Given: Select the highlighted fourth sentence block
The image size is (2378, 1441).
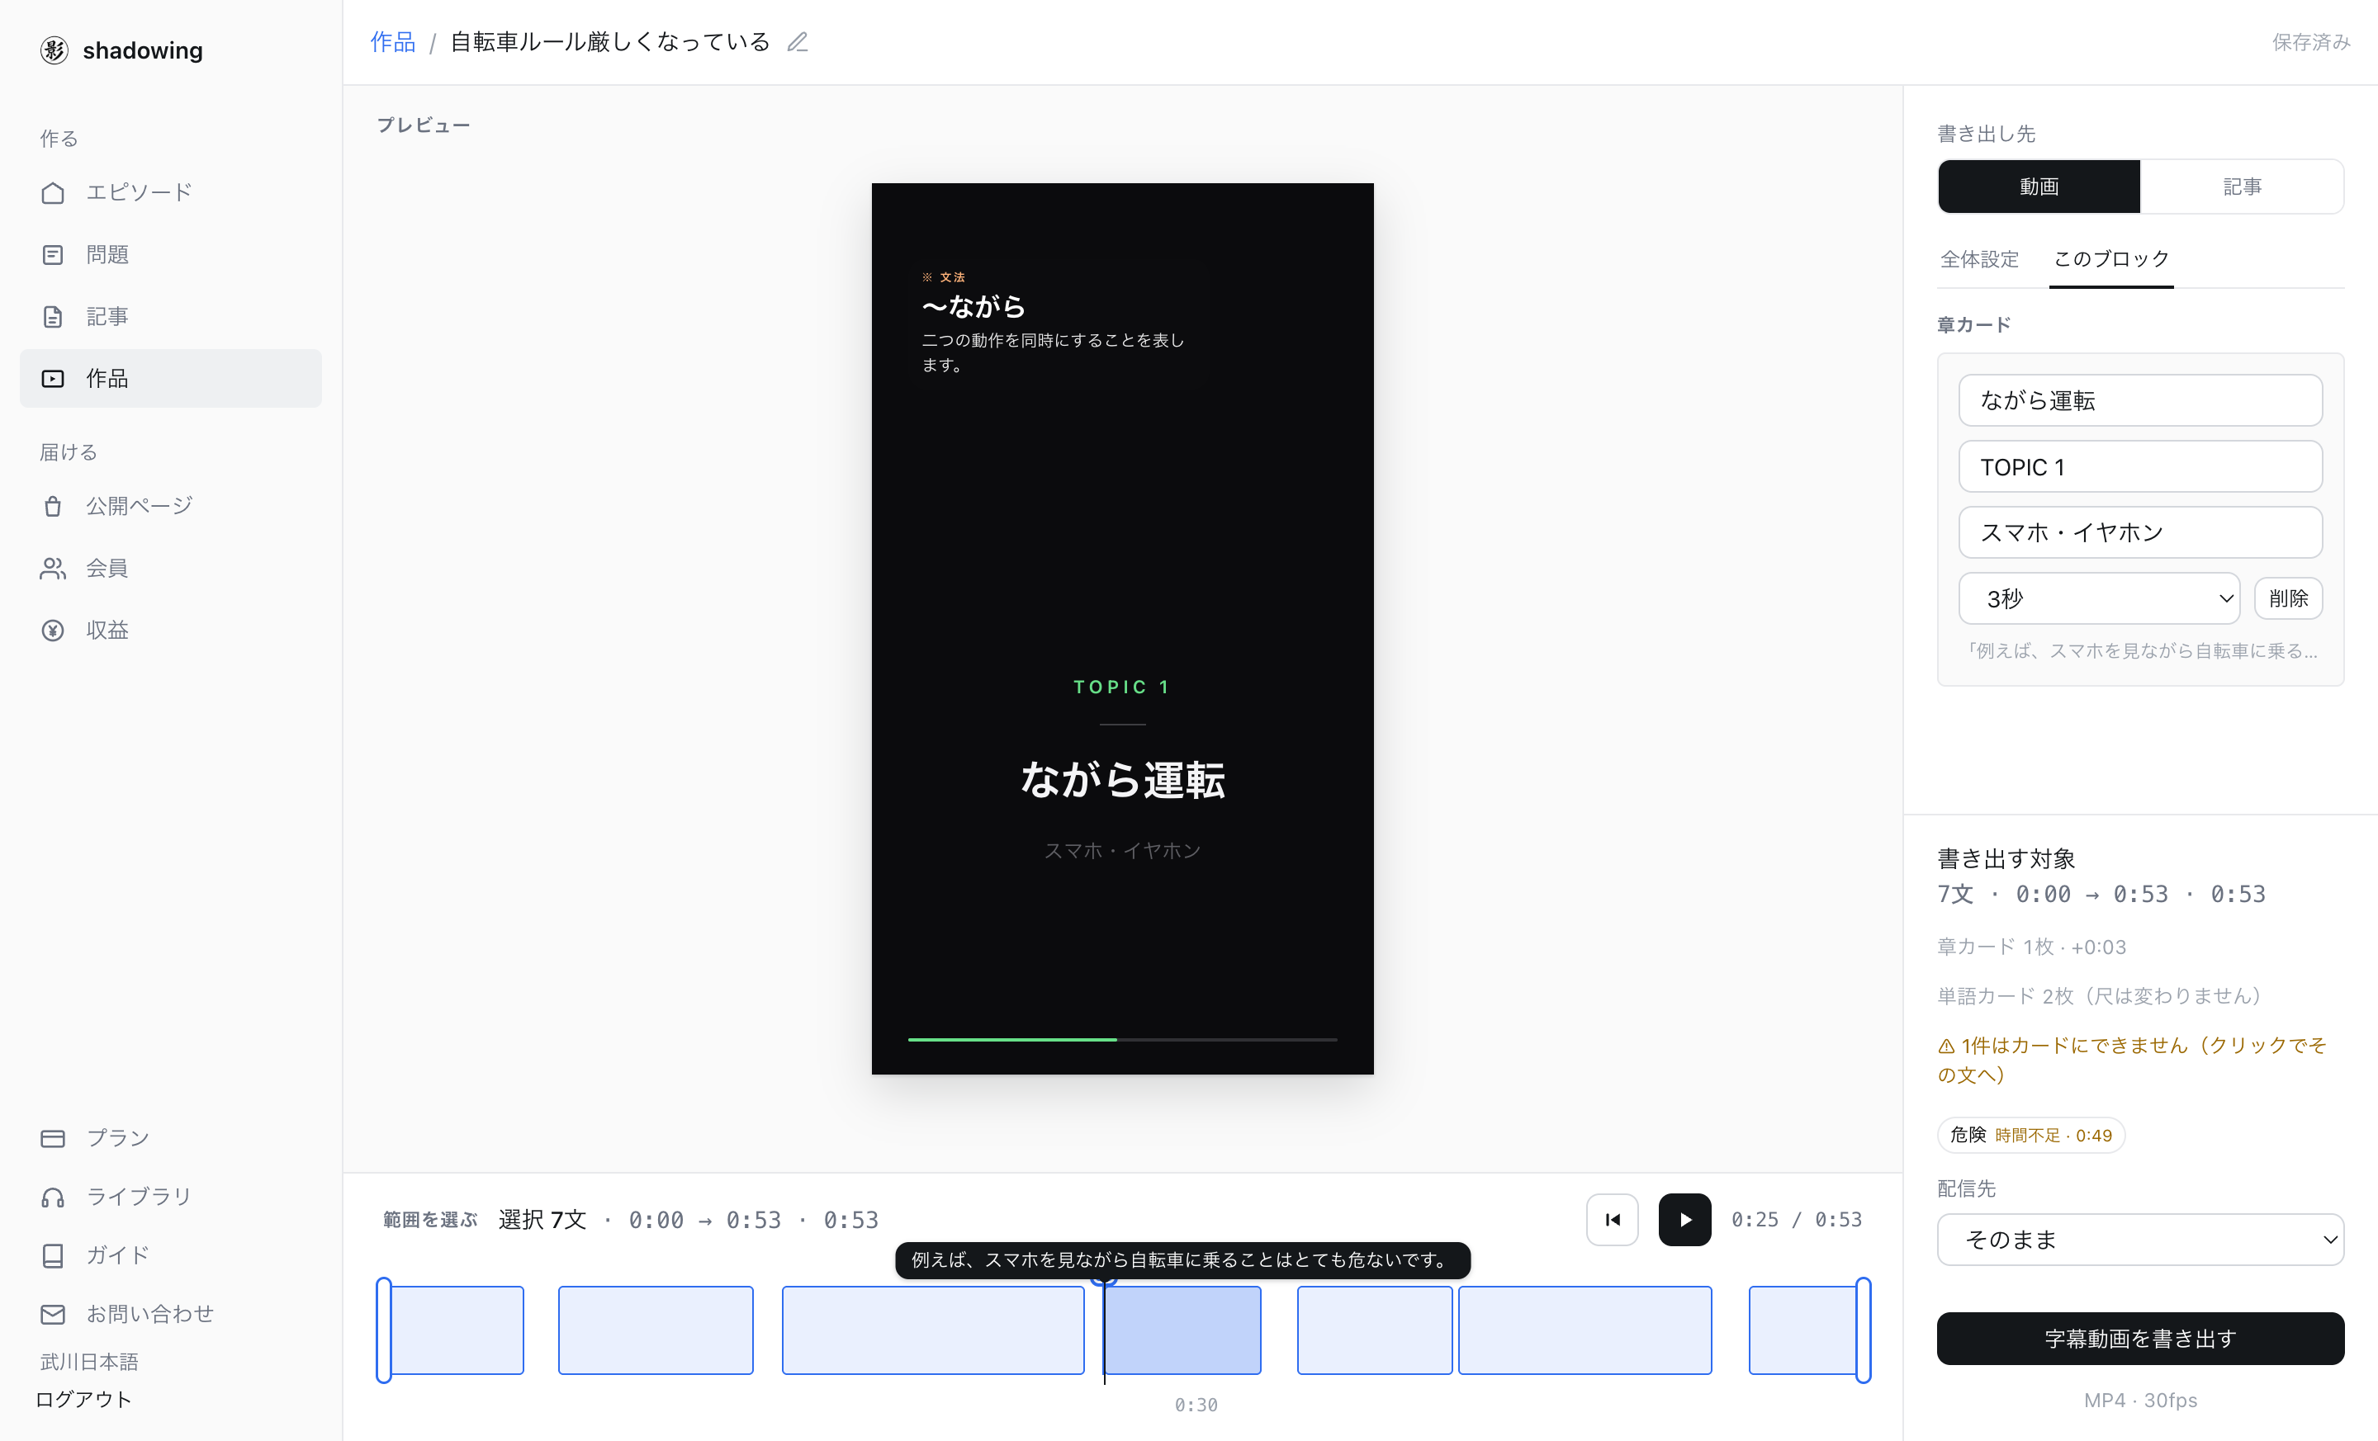Looking at the screenshot, I should point(1182,1330).
